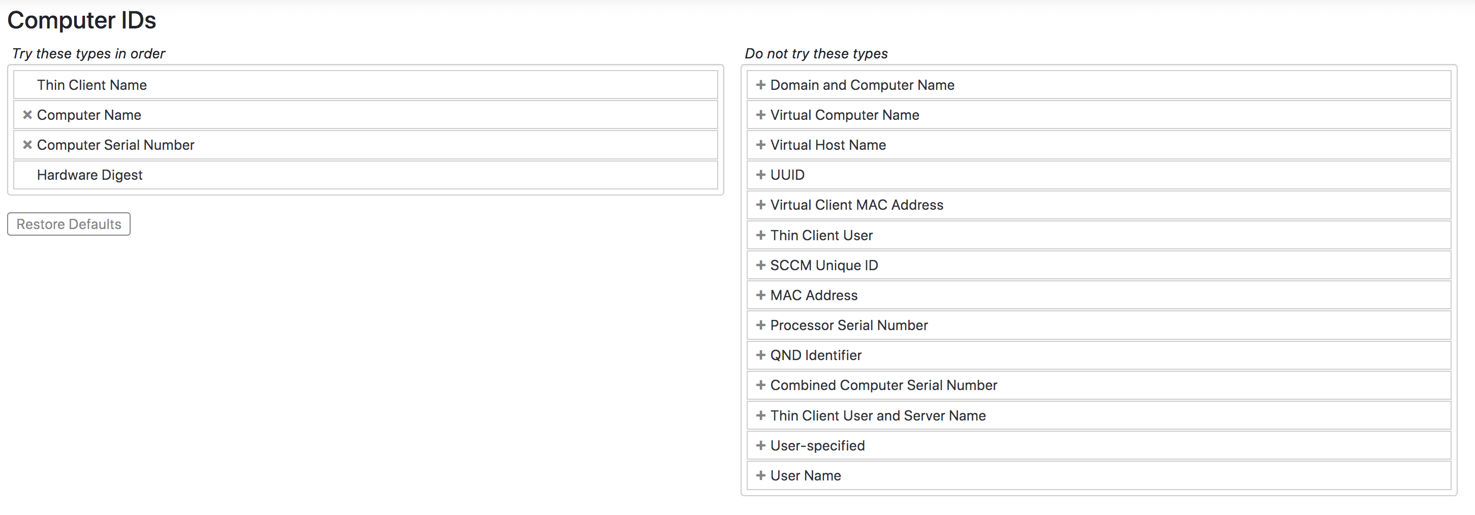Viewport: 1475px width, 515px height.
Task: Add UUID with its + icon
Action: click(760, 175)
